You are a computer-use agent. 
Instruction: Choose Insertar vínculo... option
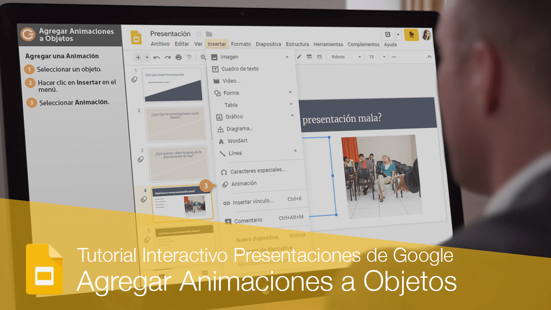(263, 201)
